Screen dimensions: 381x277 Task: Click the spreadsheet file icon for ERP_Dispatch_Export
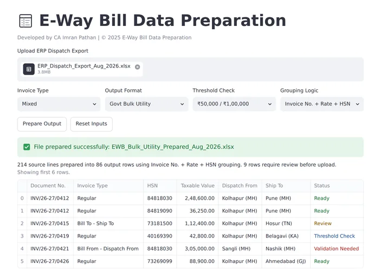29,69
